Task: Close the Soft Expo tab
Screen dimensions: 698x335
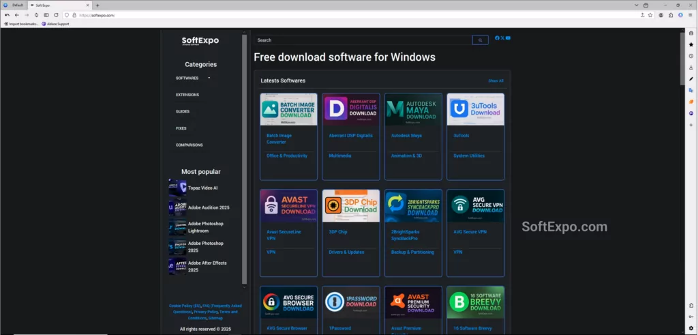Action: point(87,5)
